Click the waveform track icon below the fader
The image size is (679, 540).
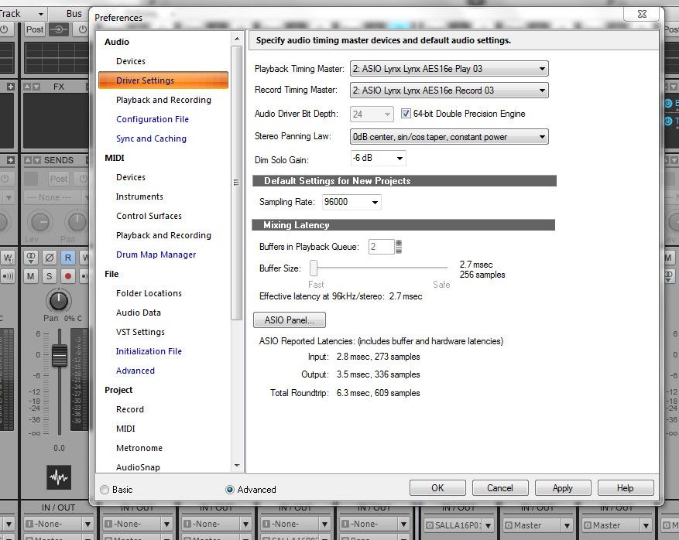pyautogui.click(x=59, y=477)
